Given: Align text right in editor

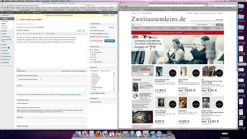Looking at the screenshot, I should pyautogui.click(x=39, y=33).
